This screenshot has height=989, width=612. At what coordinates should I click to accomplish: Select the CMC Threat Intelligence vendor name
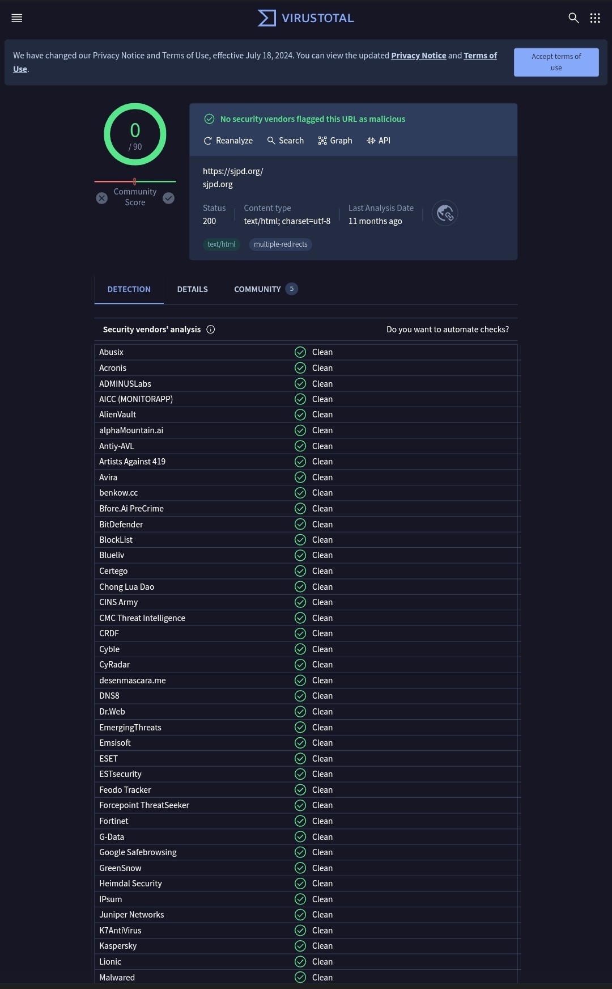tap(142, 618)
